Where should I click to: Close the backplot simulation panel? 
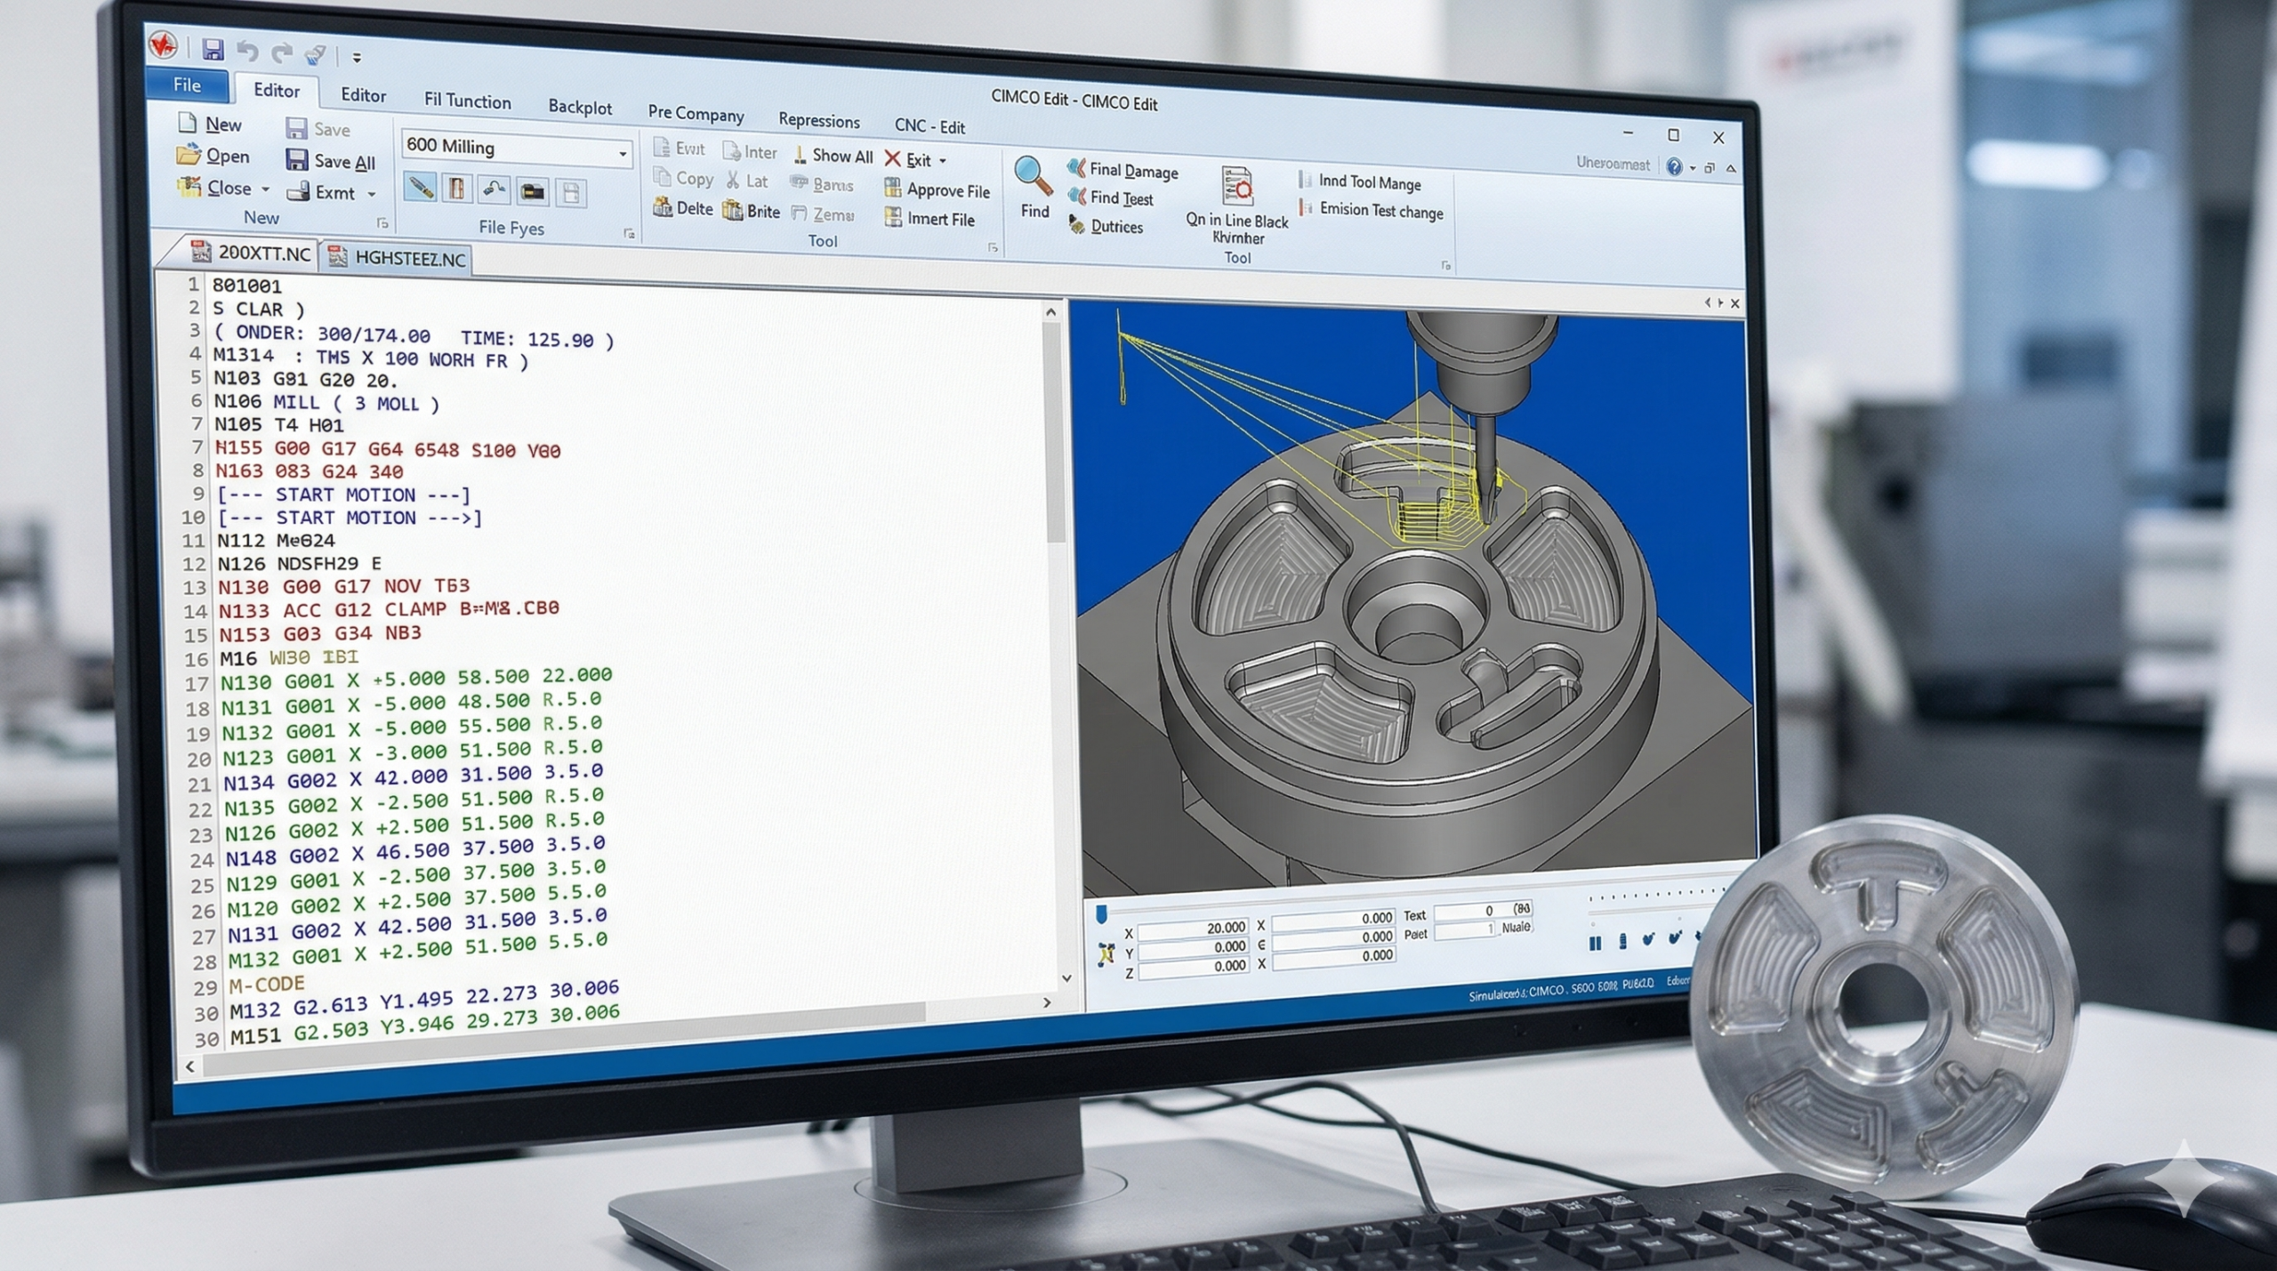coord(1734,303)
